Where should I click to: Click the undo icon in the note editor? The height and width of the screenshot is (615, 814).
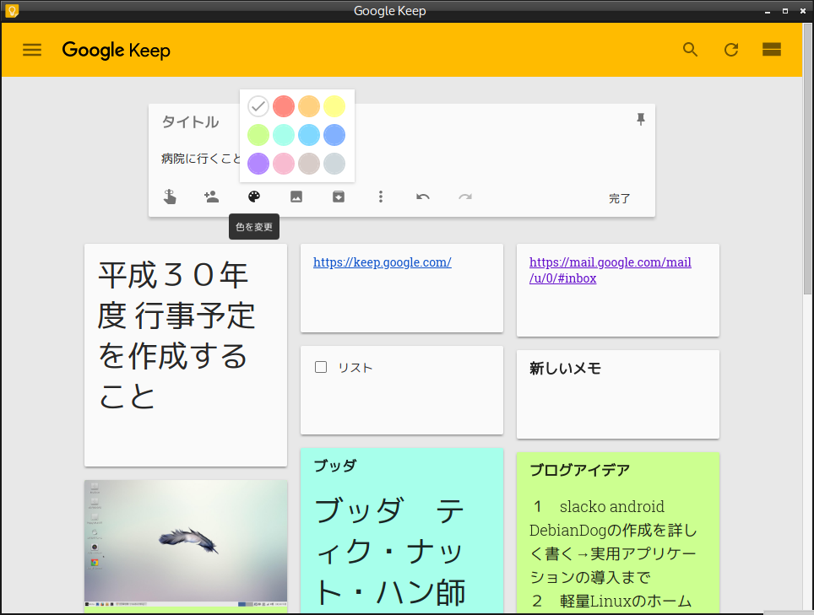[422, 197]
